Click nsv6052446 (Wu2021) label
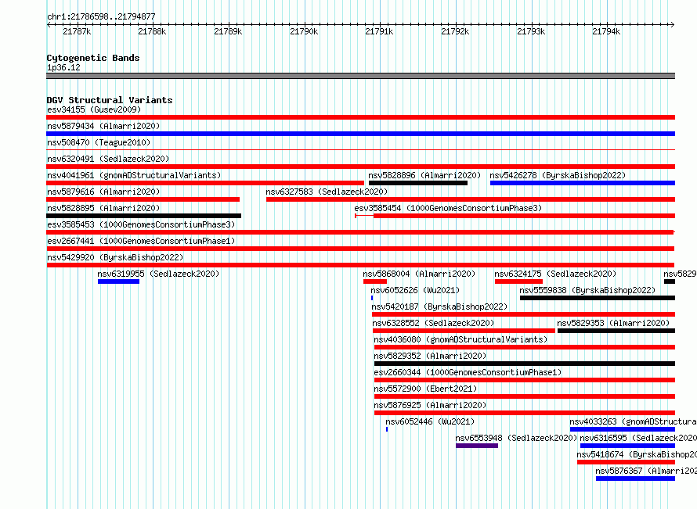 click(430, 421)
